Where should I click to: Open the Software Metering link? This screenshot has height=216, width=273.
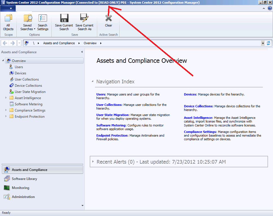pyautogui.click(x=111, y=125)
